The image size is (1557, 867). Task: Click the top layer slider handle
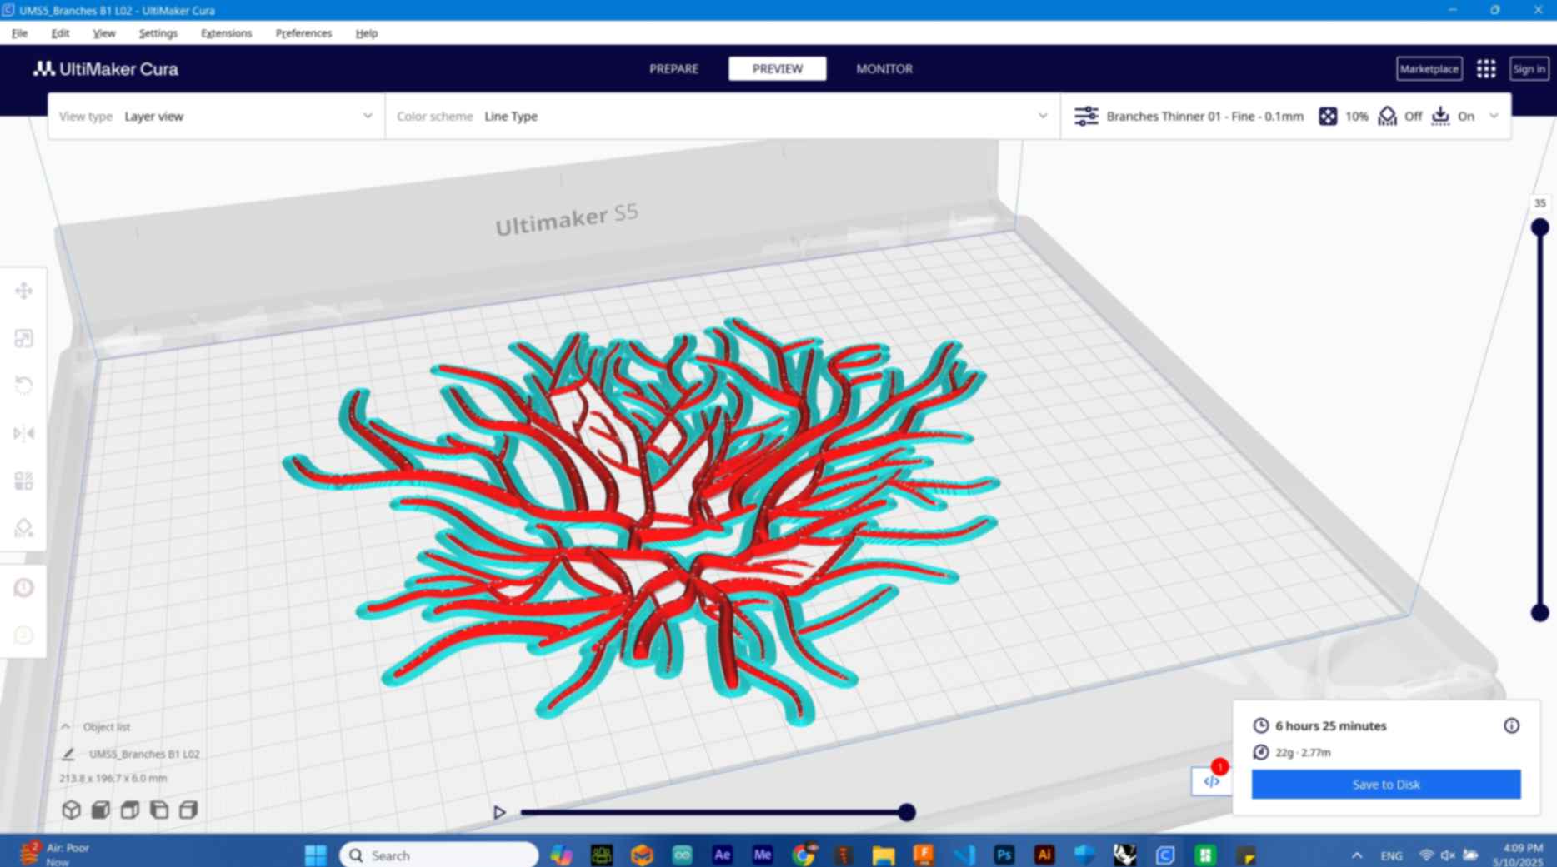[x=1539, y=227]
